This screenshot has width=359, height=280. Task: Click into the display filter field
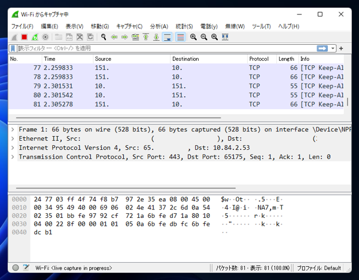point(167,48)
